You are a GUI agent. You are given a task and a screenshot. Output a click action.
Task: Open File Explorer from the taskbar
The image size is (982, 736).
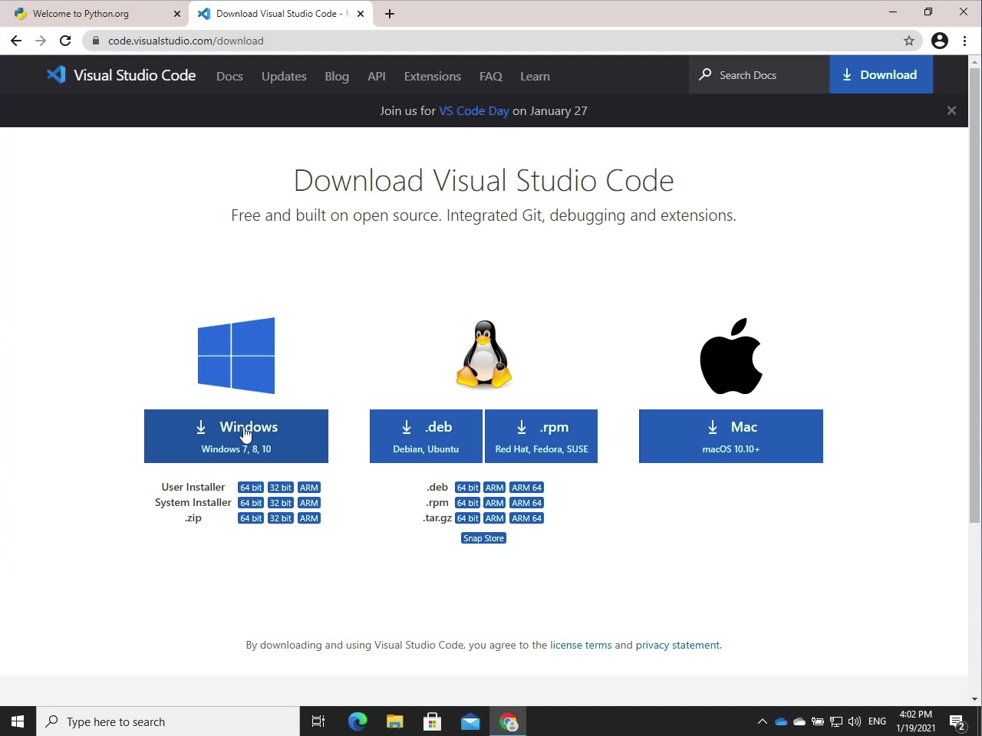click(395, 721)
